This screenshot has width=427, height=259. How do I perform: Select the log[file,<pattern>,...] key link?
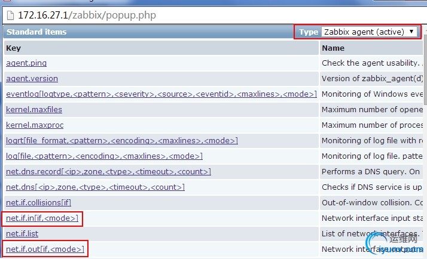(104, 156)
